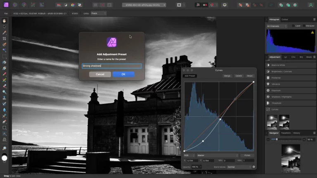The height and width of the screenshot is (178, 317).
Task: Select the Crop tool
Action: [4, 38]
